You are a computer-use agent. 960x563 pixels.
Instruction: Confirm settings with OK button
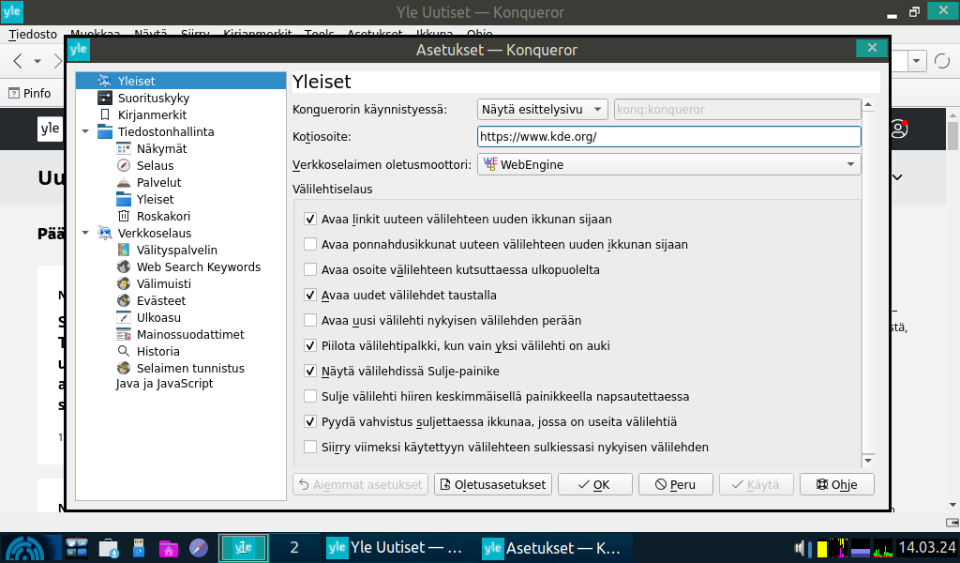point(594,484)
